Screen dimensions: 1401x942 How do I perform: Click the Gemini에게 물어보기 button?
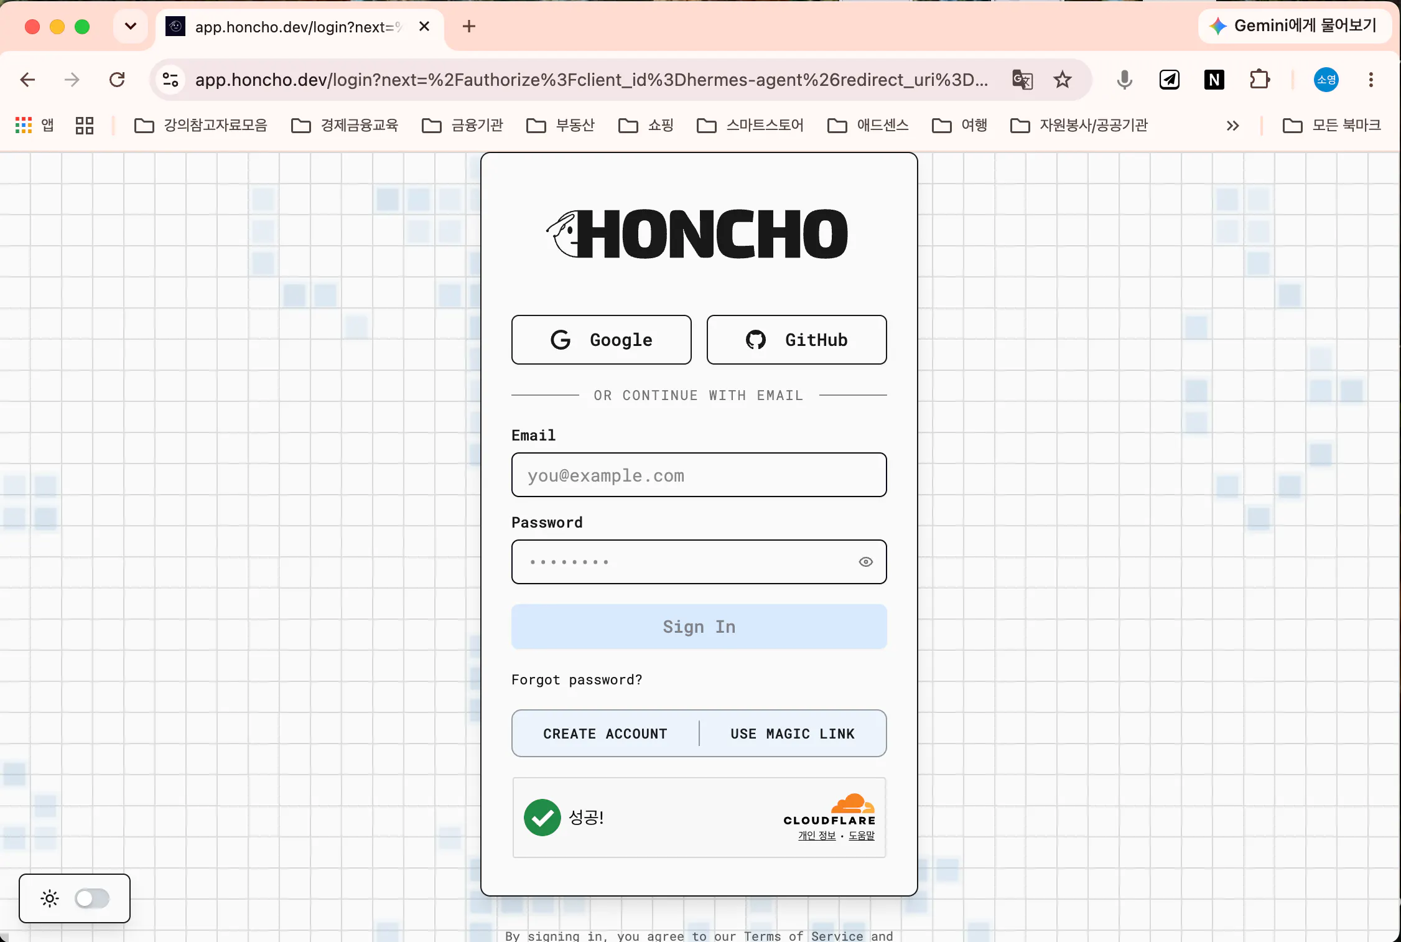(1295, 26)
